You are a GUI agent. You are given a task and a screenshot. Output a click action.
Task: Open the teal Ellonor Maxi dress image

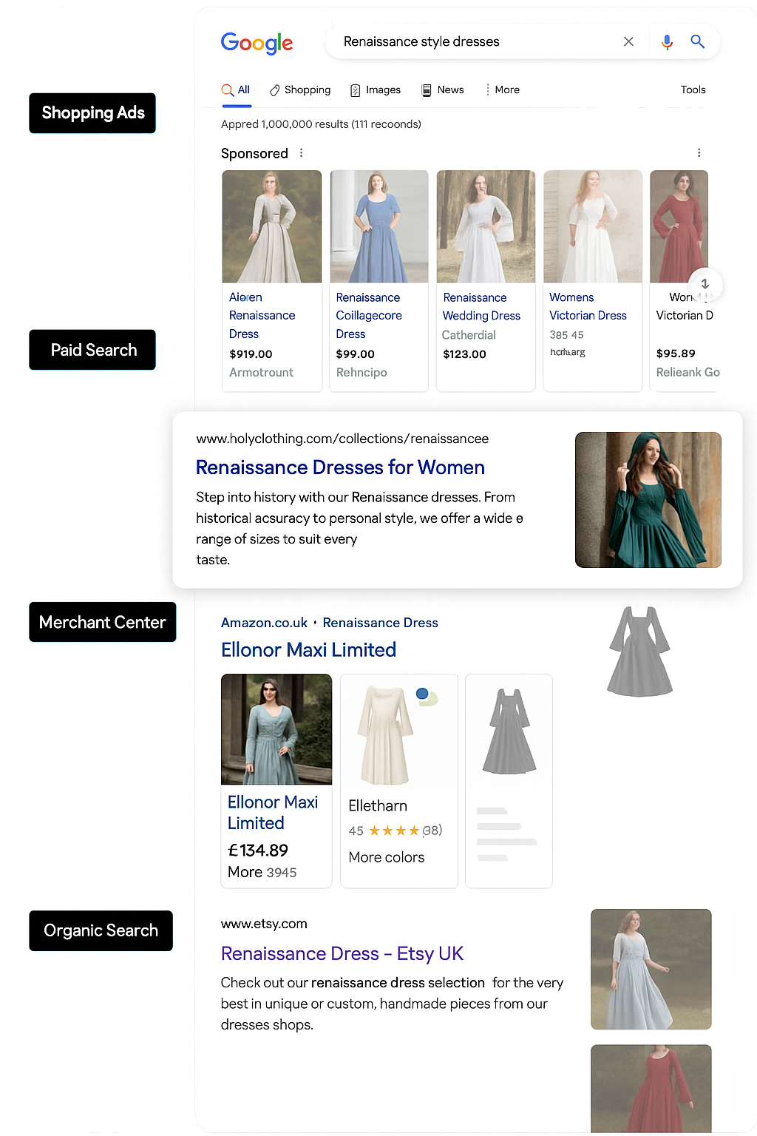(x=276, y=729)
